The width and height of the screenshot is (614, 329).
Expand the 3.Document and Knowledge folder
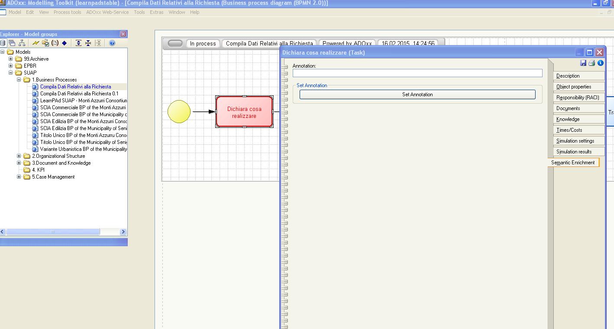click(x=19, y=163)
